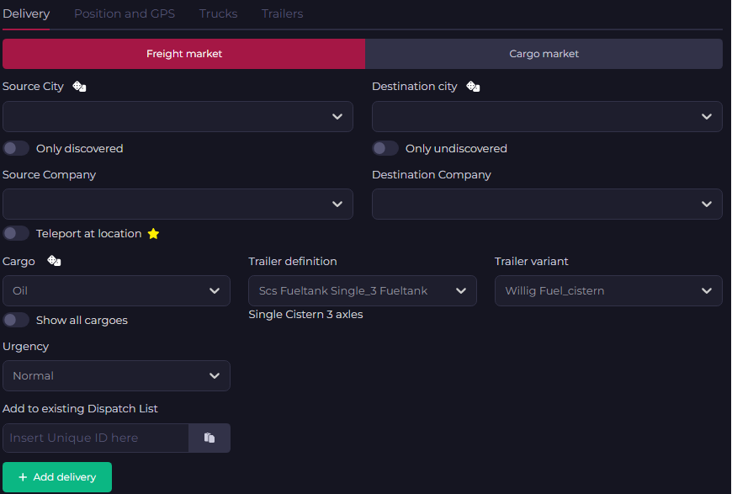Click the star icon near Teleport at location
732x494 pixels.
(x=153, y=234)
